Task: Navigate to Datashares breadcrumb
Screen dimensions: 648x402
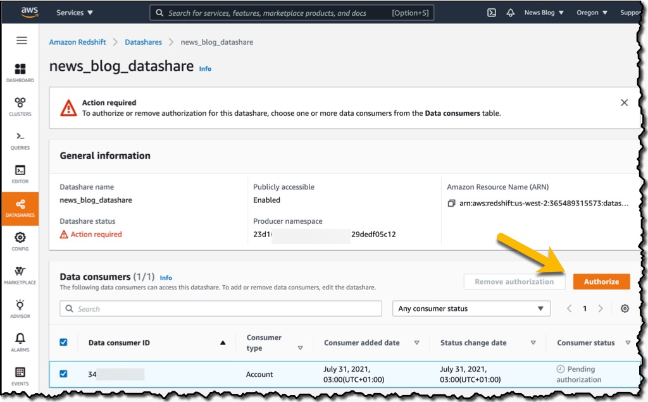Action: (x=144, y=42)
